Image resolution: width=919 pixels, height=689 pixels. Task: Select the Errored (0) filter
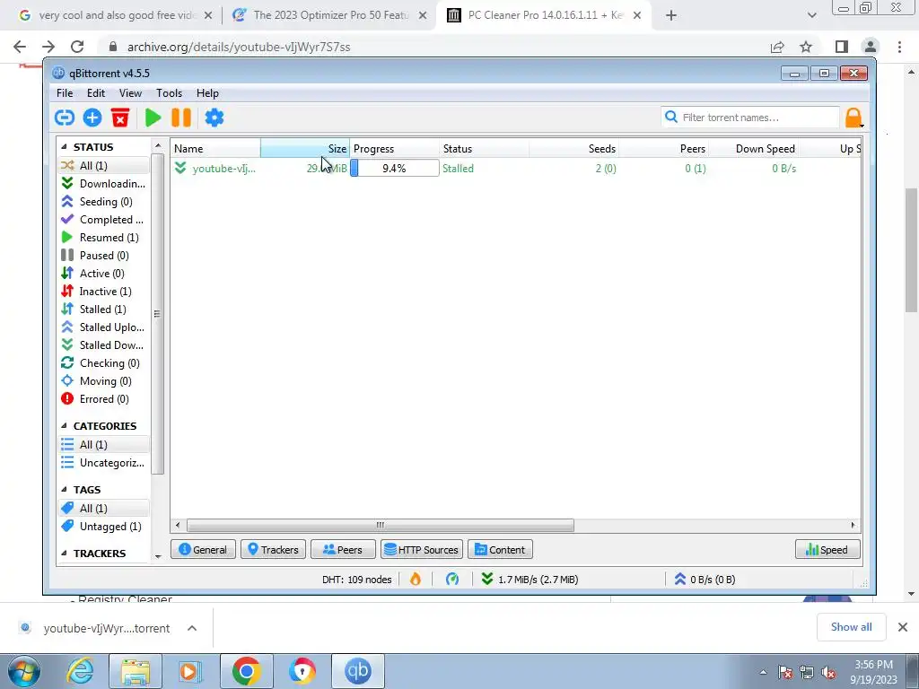point(104,399)
